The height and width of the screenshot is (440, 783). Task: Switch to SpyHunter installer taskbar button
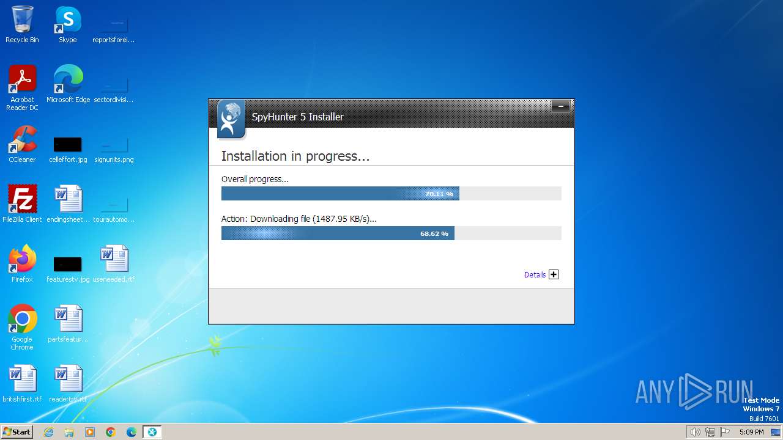[x=152, y=432]
